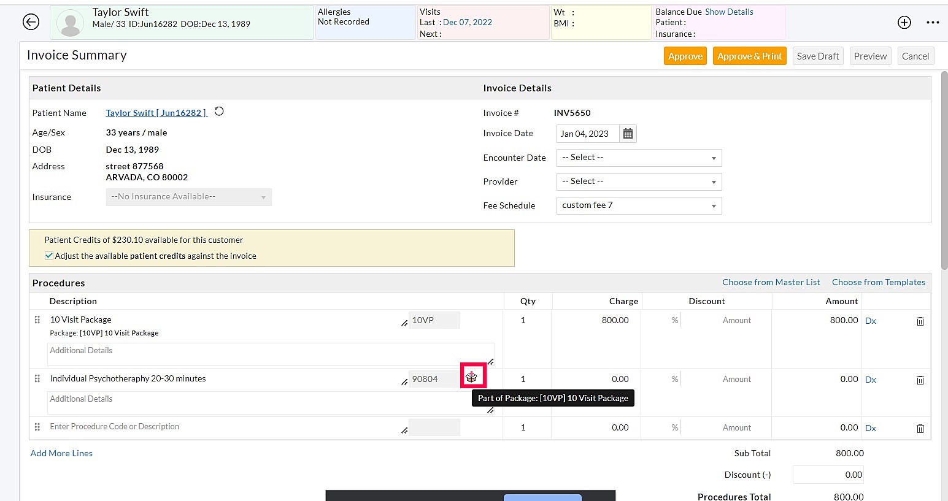Click Dx on the 10 Visit Package row

pyautogui.click(x=870, y=320)
